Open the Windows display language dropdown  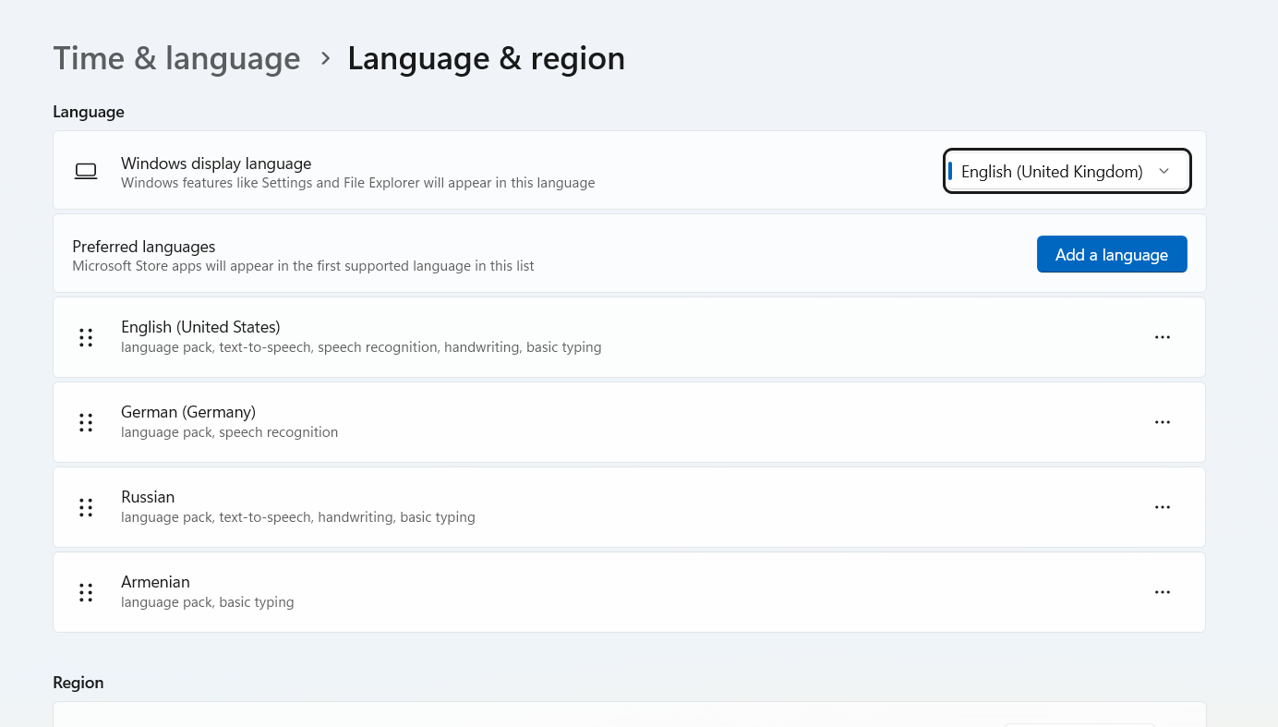coord(1067,171)
